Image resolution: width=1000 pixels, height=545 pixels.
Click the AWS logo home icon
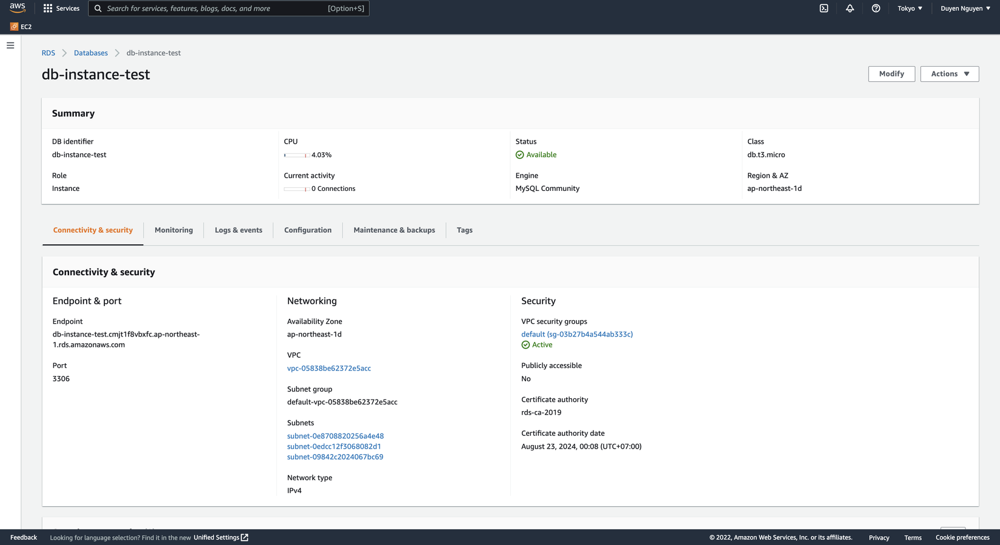point(17,8)
